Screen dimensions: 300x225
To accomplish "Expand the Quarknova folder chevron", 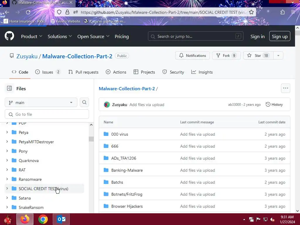I will 7,160.
